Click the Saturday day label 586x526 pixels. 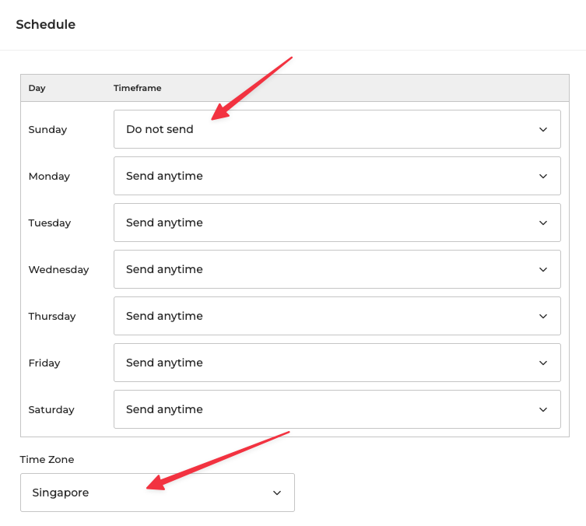51,409
